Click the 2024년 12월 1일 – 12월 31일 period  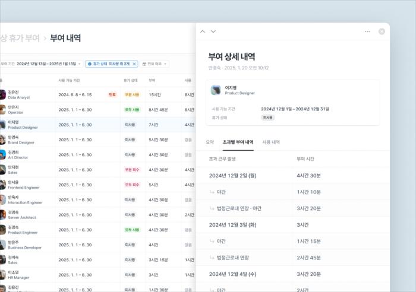(x=295, y=109)
